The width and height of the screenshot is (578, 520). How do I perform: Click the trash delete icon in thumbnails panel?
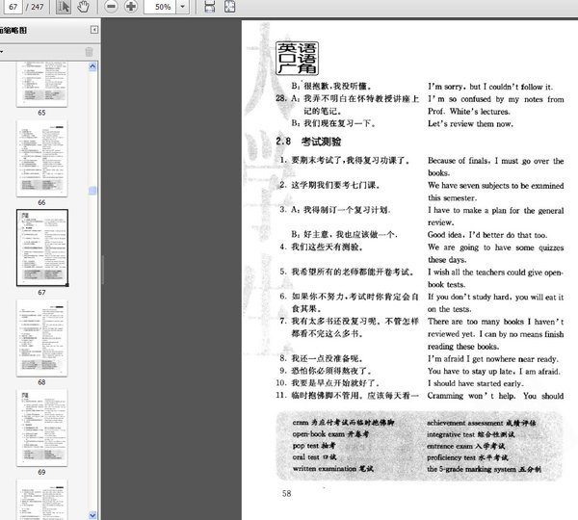coord(89,52)
